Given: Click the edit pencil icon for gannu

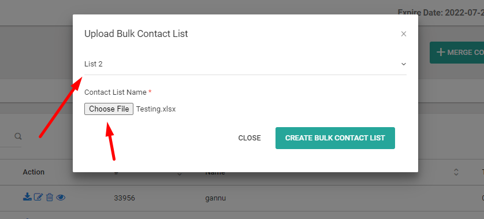Looking at the screenshot, I should [x=38, y=197].
